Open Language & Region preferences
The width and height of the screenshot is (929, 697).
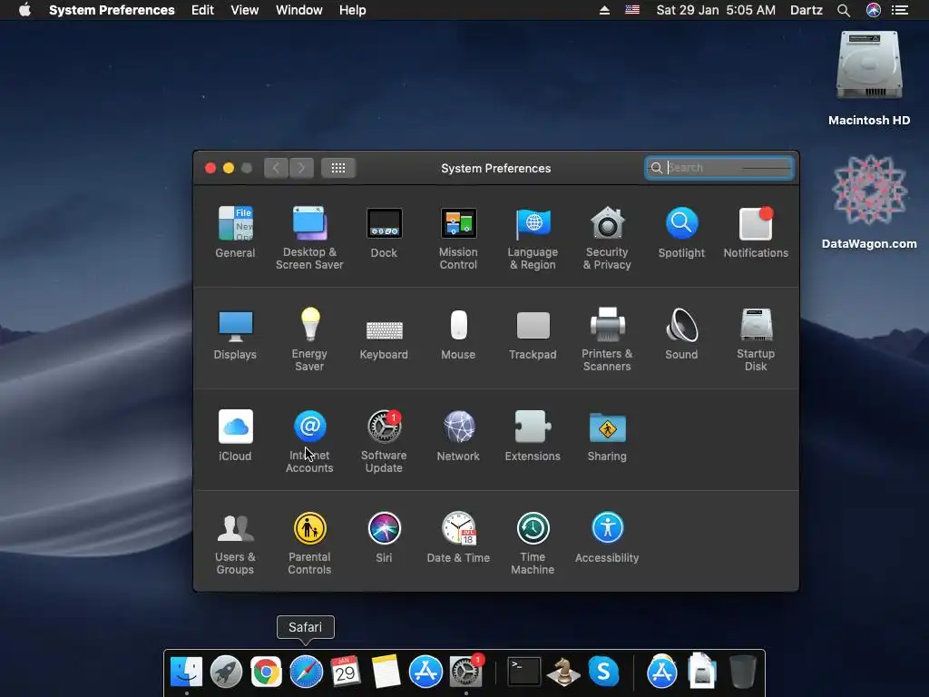pyautogui.click(x=533, y=238)
